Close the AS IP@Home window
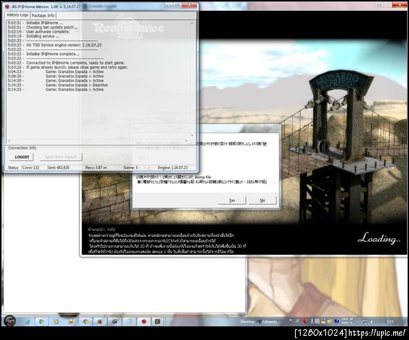The image size is (409, 340). (x=190, y=5)
